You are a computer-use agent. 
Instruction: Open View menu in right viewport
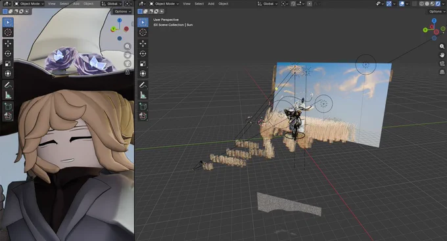[x=187, y=4]
